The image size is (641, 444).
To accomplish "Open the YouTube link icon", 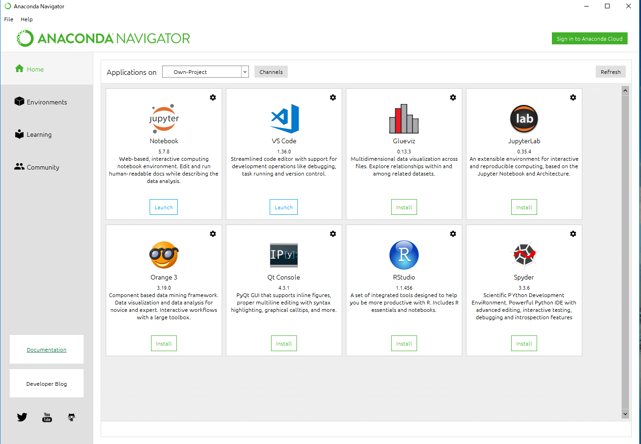I will (x=47, y=417).
